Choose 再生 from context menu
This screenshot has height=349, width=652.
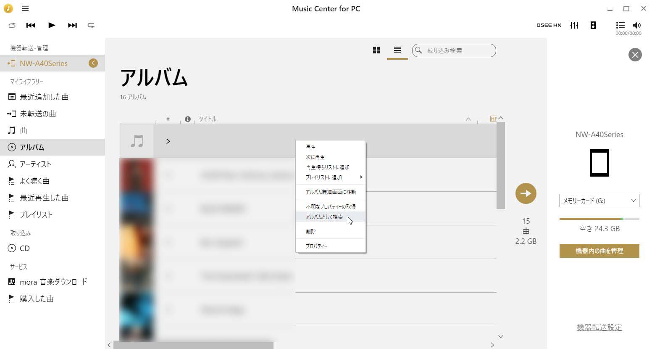pyautogui.click(x=331, y=147)
